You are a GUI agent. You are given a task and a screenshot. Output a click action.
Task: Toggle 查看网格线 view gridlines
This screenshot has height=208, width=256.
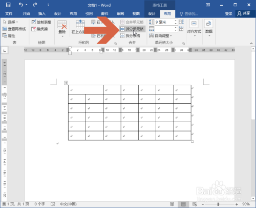pyautogui.click(x=14, y=29)
